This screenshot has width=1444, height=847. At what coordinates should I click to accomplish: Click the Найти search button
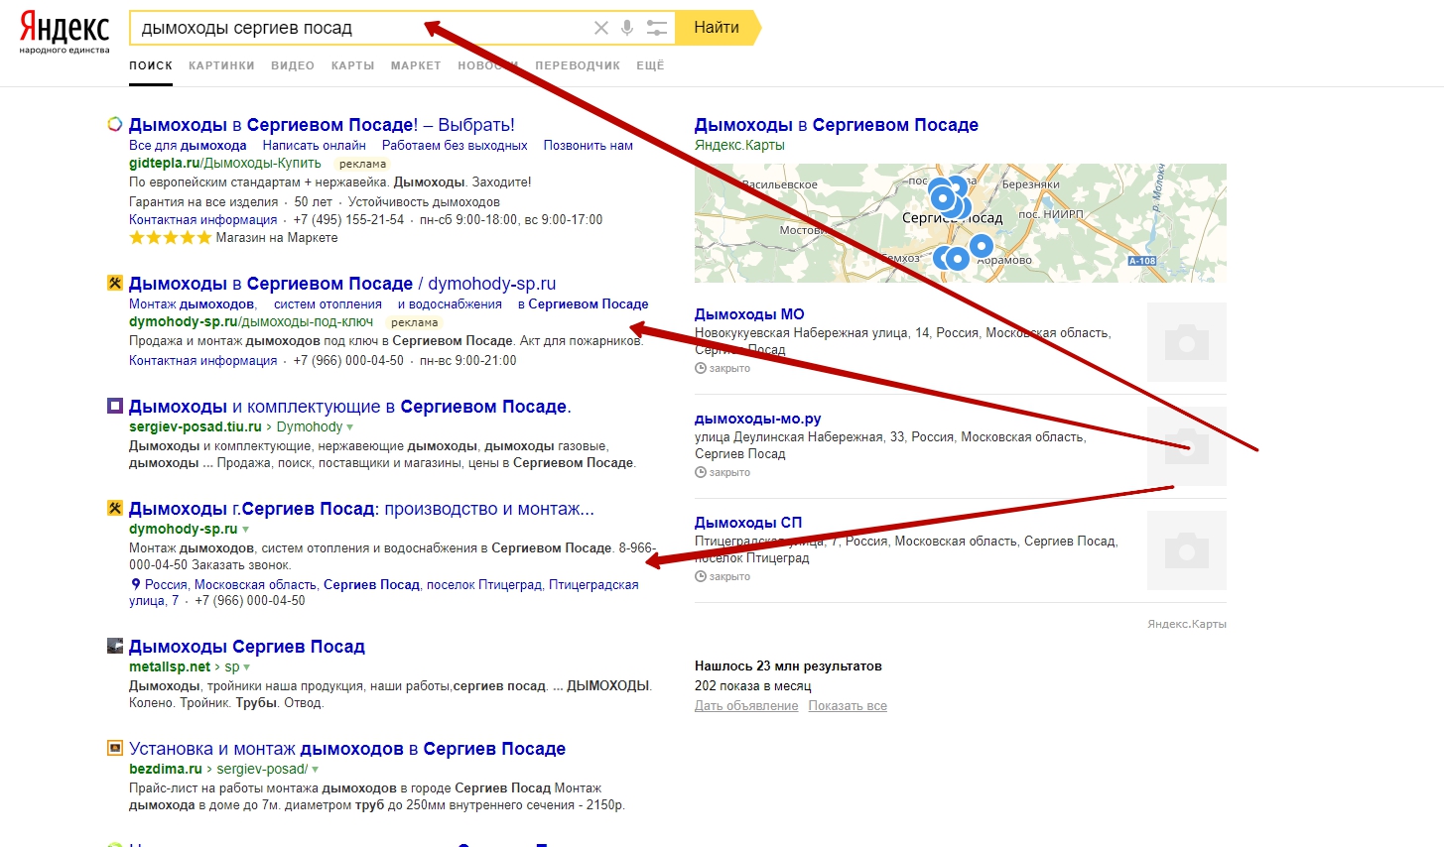pyautogui.click(x=717, y=28)
